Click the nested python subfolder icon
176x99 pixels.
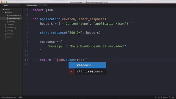click(5, 12)
